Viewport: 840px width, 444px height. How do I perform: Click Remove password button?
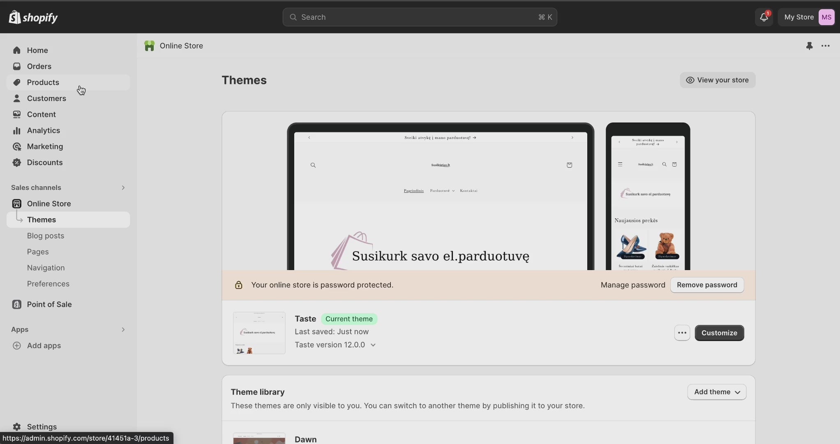706,285
